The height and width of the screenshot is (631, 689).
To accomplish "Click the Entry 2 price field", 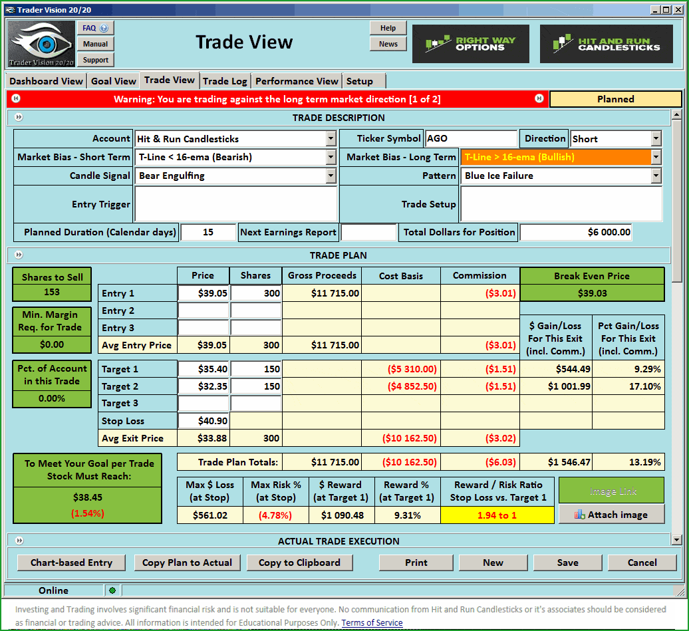I will 204,311.
